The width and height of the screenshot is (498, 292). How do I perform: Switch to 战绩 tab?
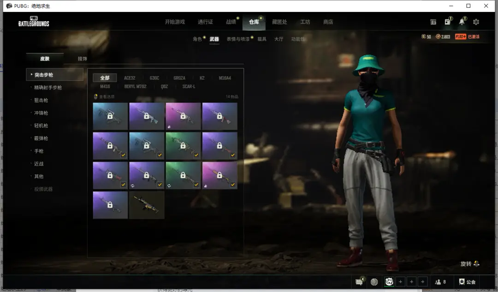point(231,22)
